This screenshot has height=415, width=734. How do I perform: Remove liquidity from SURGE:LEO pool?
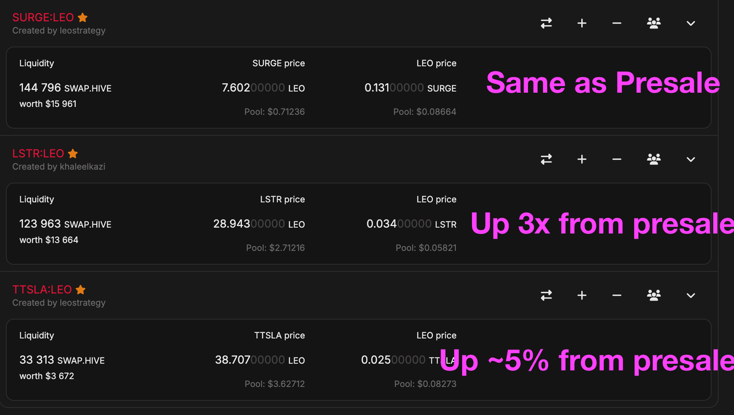point(616,24)
